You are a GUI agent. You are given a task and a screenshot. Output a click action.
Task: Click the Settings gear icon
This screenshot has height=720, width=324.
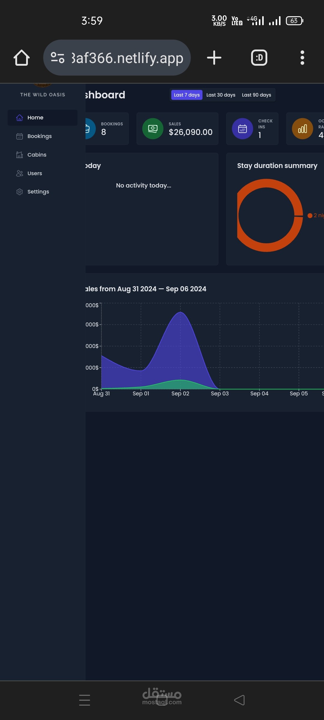(x=19, y=192)
